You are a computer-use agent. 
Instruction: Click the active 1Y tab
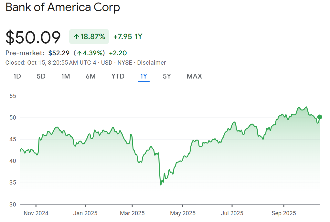(144, 76)
